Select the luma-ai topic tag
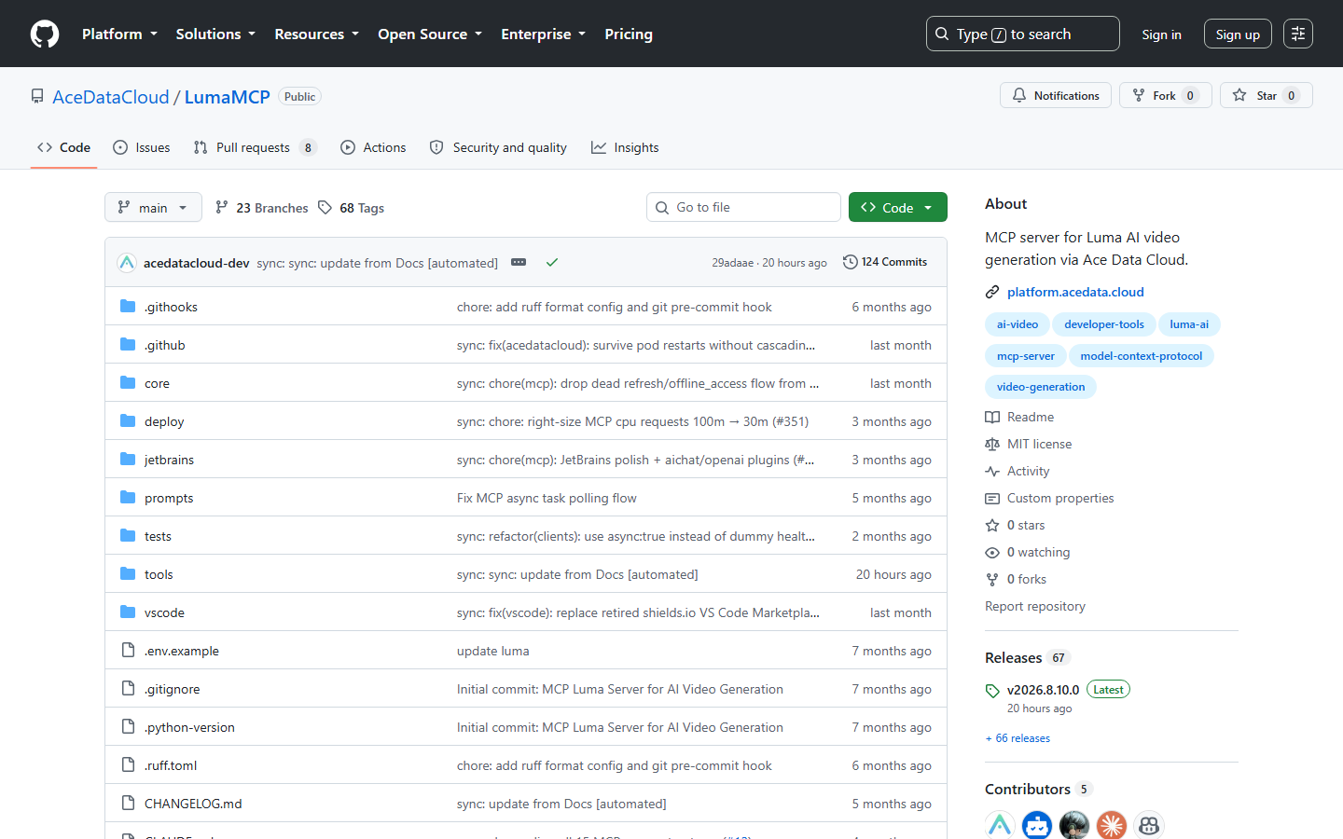Screen dimensions: 1343x839 click(1189, 324)
